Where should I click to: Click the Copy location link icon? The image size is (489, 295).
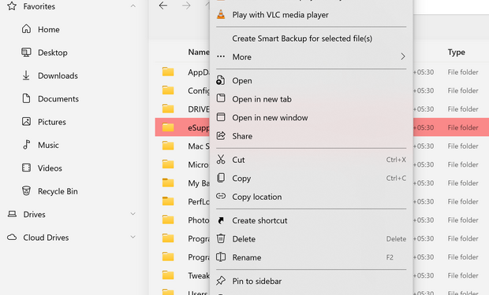pyautogui.click(x=221, y=196)
